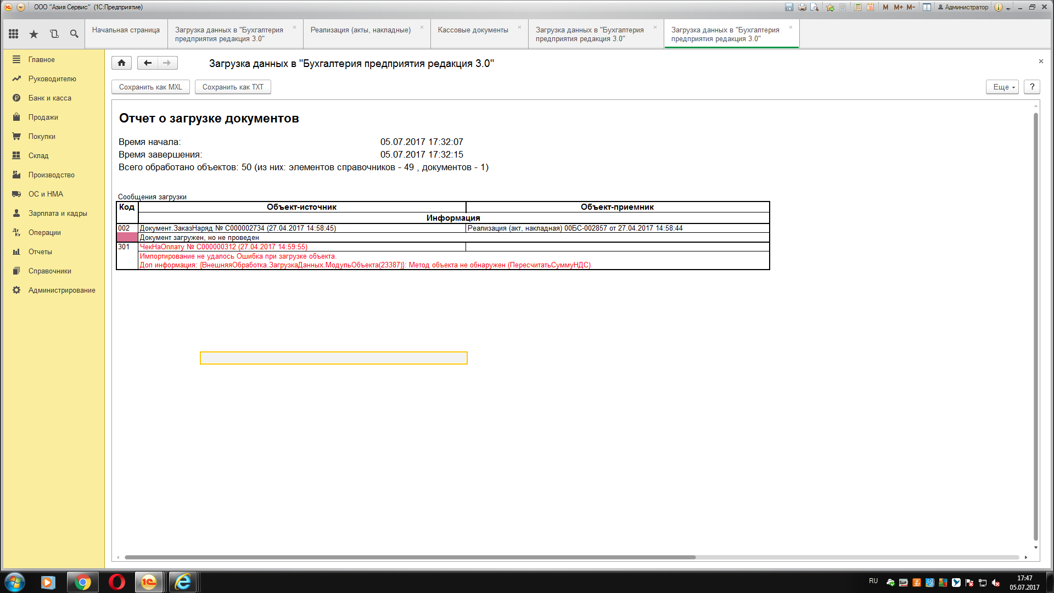Screen dimensions: 1054x593
Task: Open the Руководителю section
Action: [53, 79]
